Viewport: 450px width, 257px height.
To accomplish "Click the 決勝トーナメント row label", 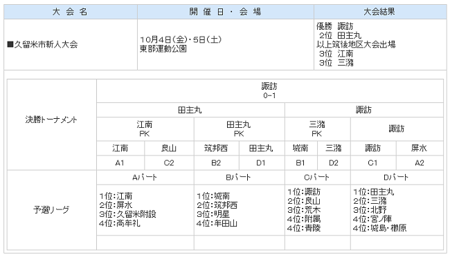I will click(52, 120).
